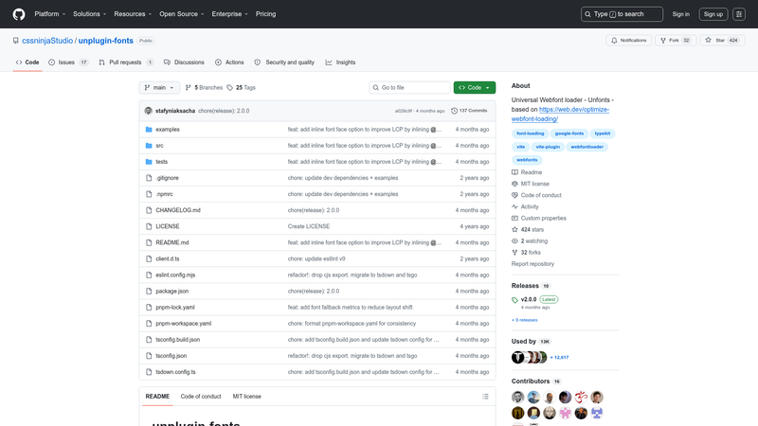Select the README tab
This screenshot has height=426, width=758.
click(157, 397)
